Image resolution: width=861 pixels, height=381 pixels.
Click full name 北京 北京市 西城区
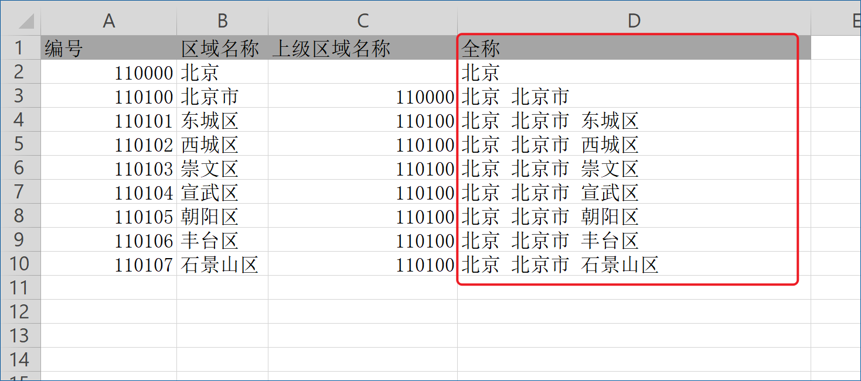[634, 143]
